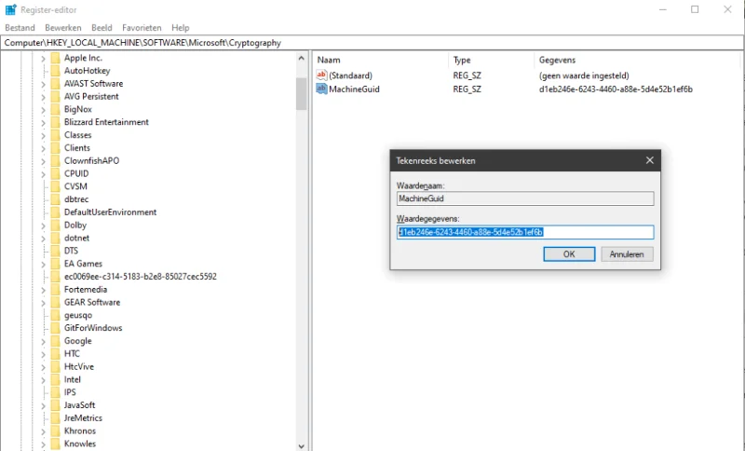The width and height of the screenshot is (745, 451).
Task: Expand the AVG Persistent key
Action: [x=43, y=97]
